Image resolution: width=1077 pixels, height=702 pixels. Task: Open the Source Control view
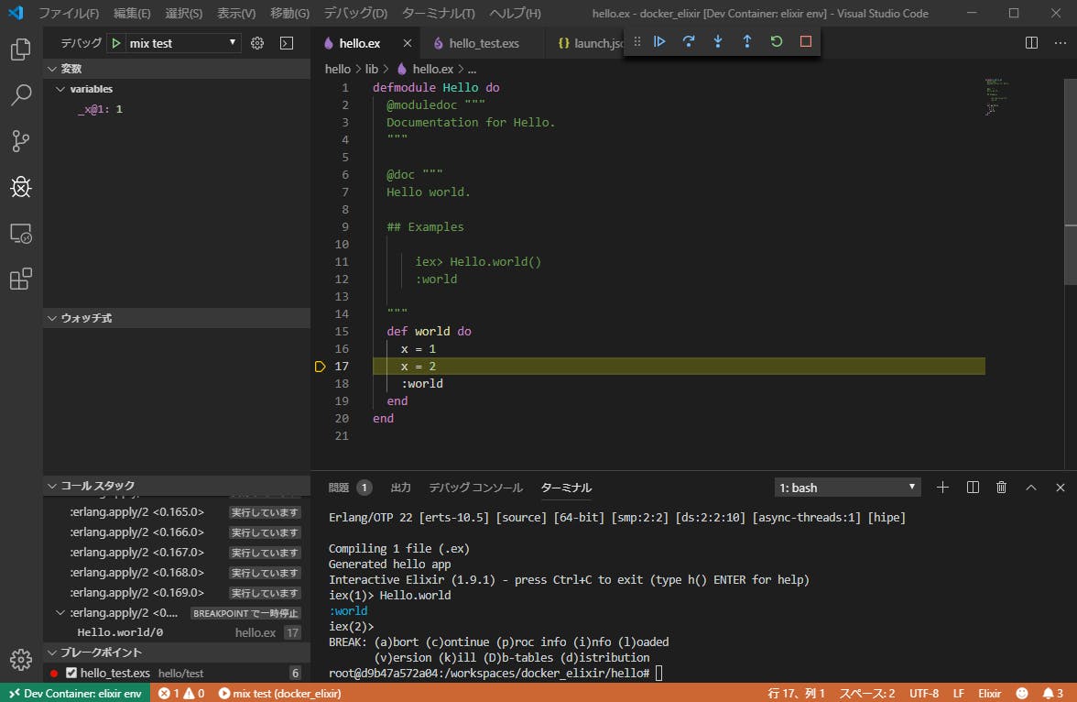click(20, 141)
